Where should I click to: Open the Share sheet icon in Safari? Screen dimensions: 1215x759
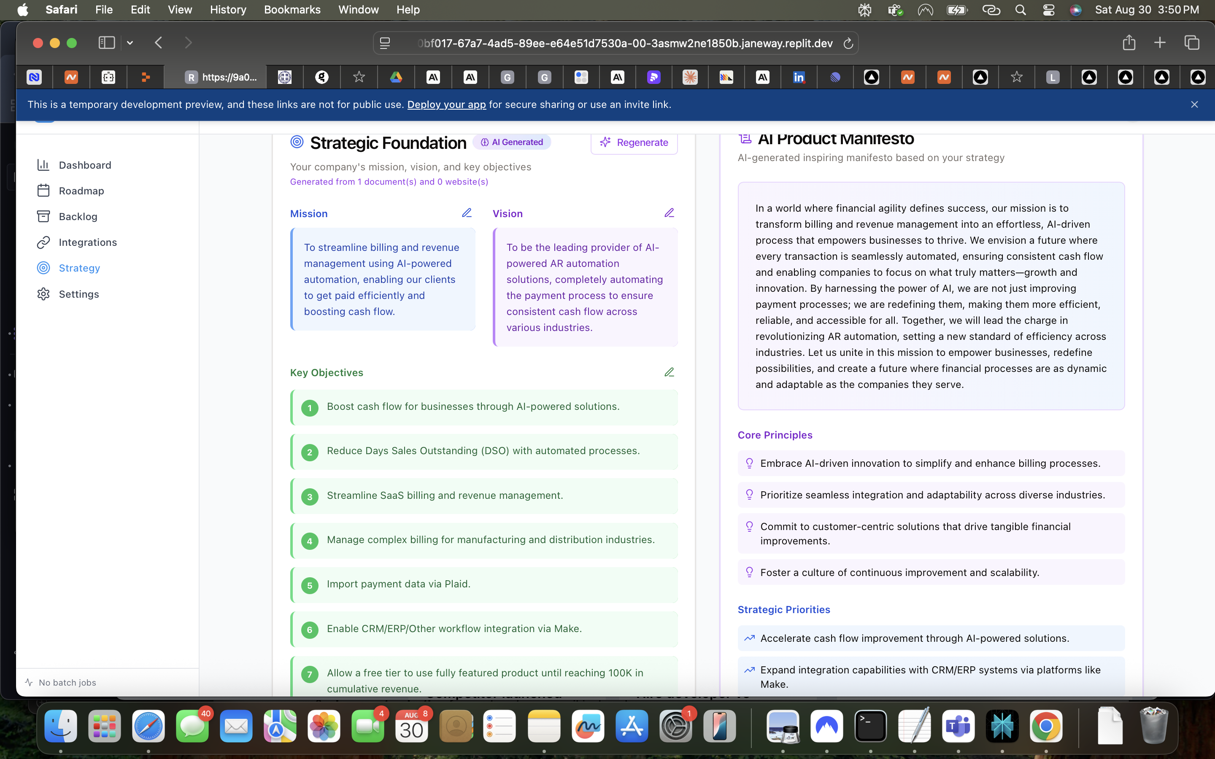tap(1129, 43)
